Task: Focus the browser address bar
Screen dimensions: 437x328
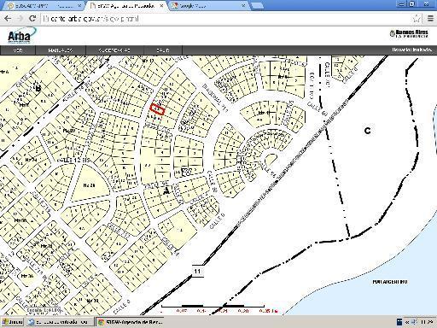Action: [x=226, y=19]
